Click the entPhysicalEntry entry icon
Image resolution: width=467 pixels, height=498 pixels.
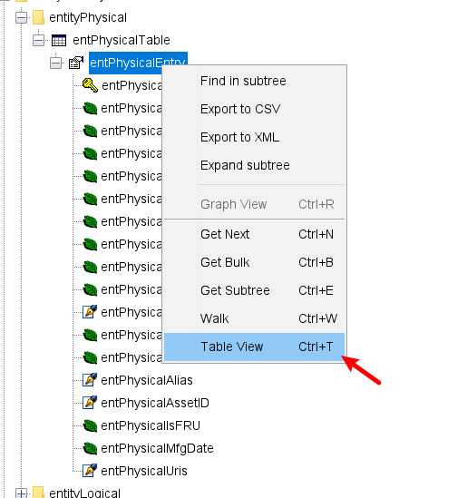click(x=76, y=63)
